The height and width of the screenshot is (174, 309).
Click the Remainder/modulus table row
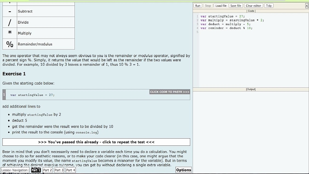point(38,44)
